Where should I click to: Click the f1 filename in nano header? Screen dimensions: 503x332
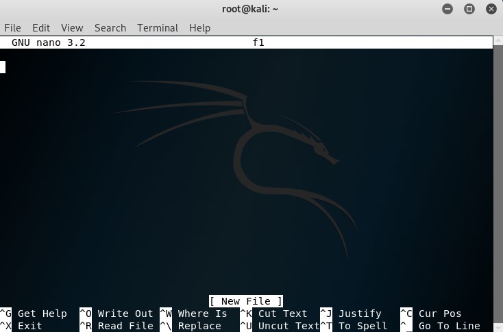258,42
